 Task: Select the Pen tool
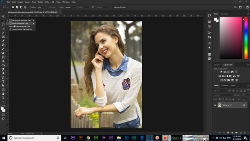coord(3,78)
